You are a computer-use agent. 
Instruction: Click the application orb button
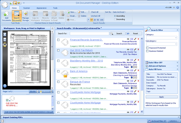[x=5, y=5]
